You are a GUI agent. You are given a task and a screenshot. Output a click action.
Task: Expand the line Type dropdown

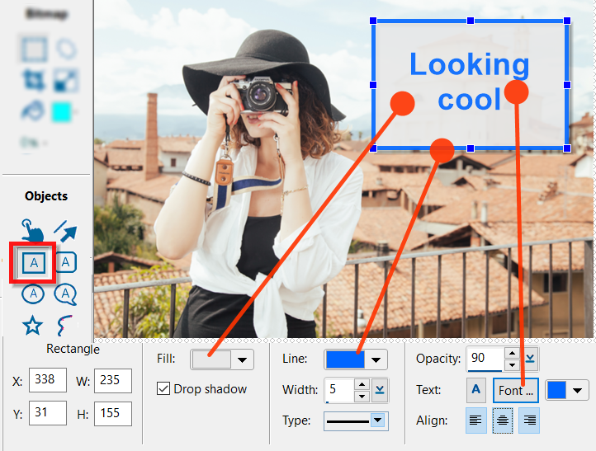click(x=377, y=420)
